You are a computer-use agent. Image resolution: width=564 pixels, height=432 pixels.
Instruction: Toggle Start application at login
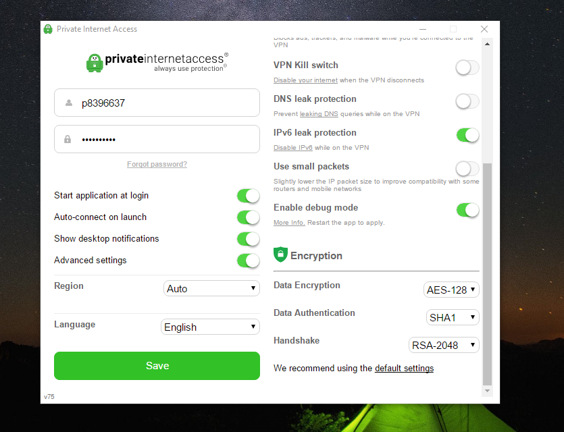248,196
